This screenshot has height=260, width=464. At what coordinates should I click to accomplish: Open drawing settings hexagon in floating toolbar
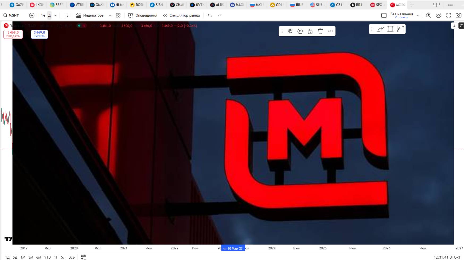coord(300,31)
